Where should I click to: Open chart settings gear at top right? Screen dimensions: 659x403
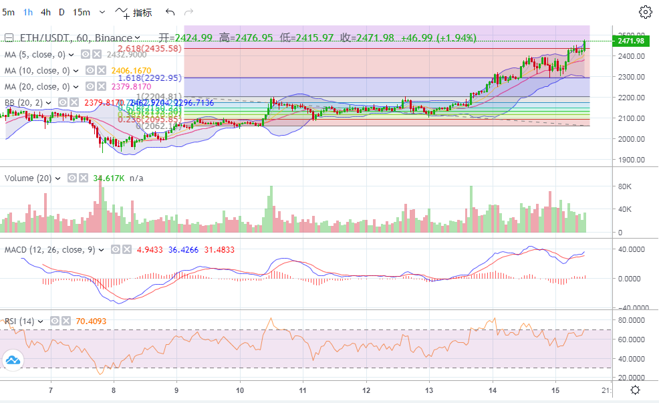(645, 12)
